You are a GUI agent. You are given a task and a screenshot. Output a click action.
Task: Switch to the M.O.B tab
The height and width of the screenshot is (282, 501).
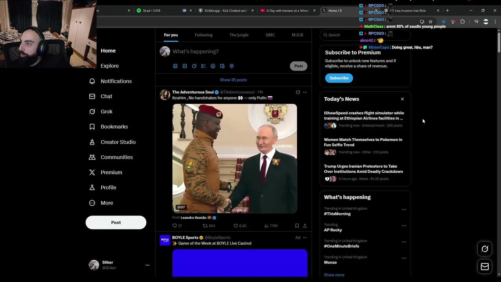pyautogui.click(x=297, y=35)
